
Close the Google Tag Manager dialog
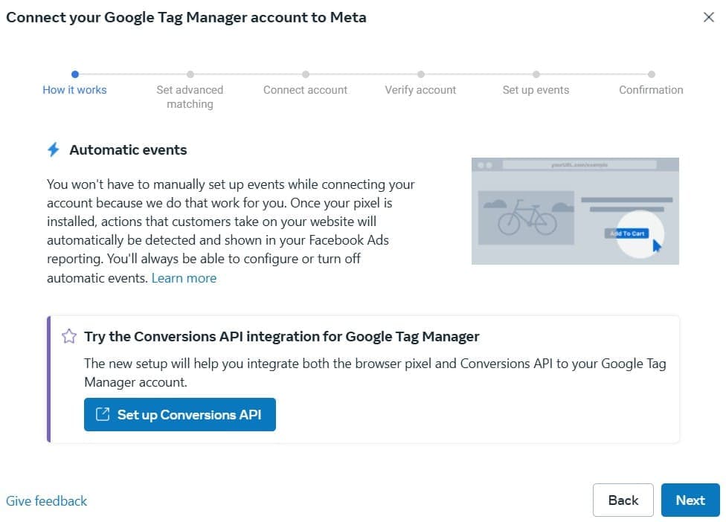click(708, 17)
